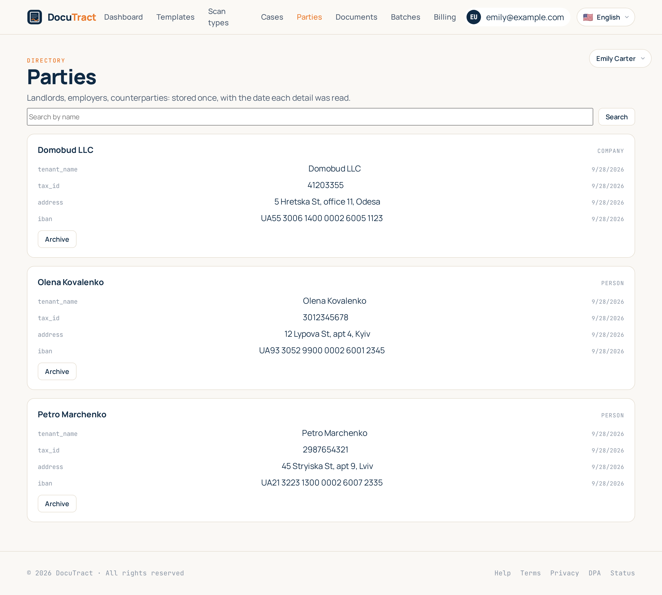Click IBAN UA55 3006 1400 0002 6005 1123
Image resolution: width=662 pixels, height=595 pixels.
point(321,218)
